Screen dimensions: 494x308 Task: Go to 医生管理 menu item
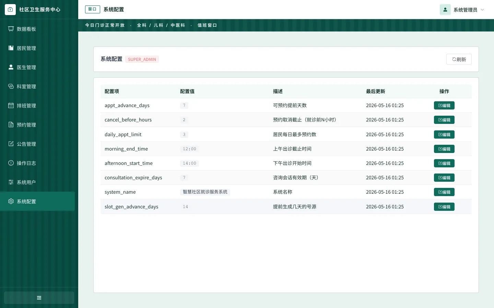(37, 67)
